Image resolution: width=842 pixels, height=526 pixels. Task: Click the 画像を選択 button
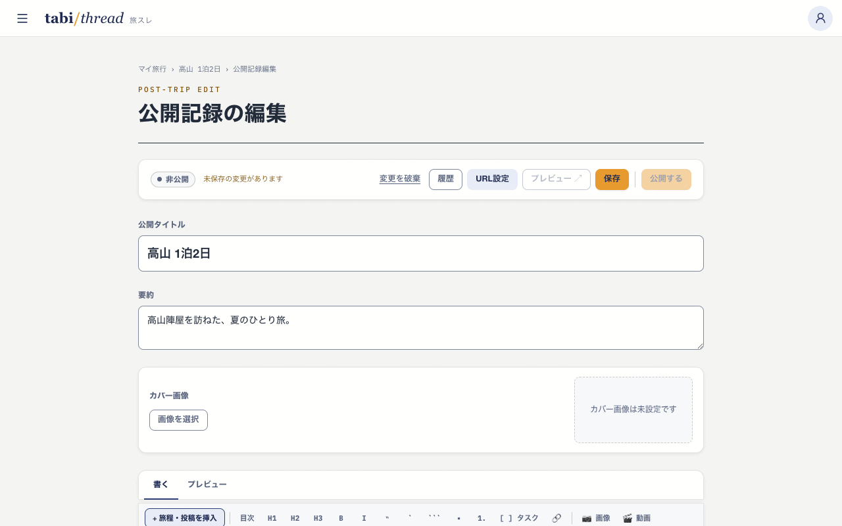pyautogui.click(x=178, y=420)
